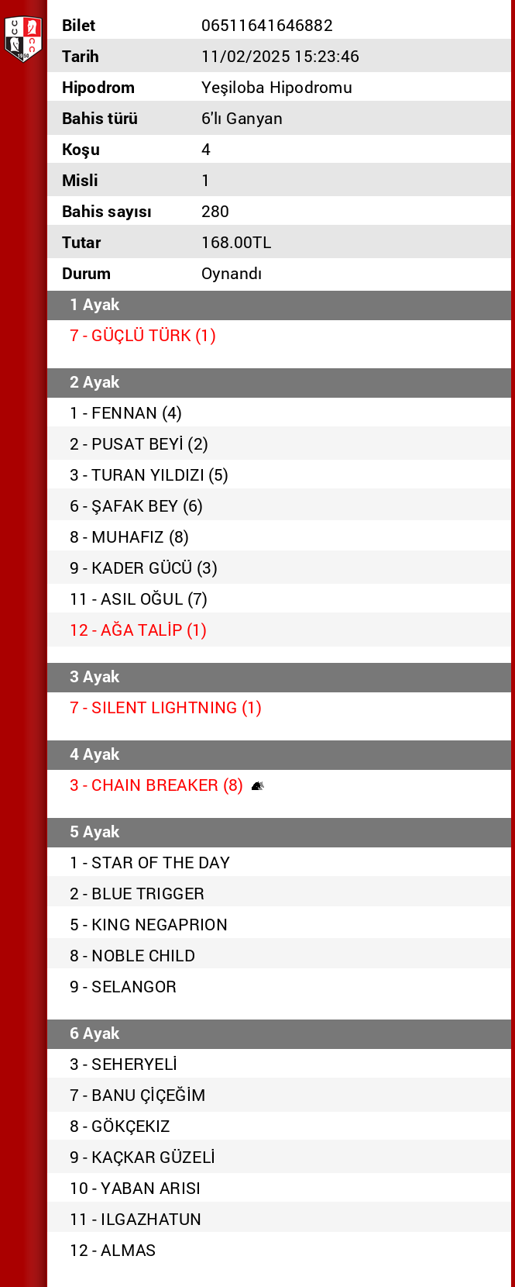Click the 8 - NOBLE CHILD row
This screenshot has width=515, height=1287.
[x=132, y=956]
